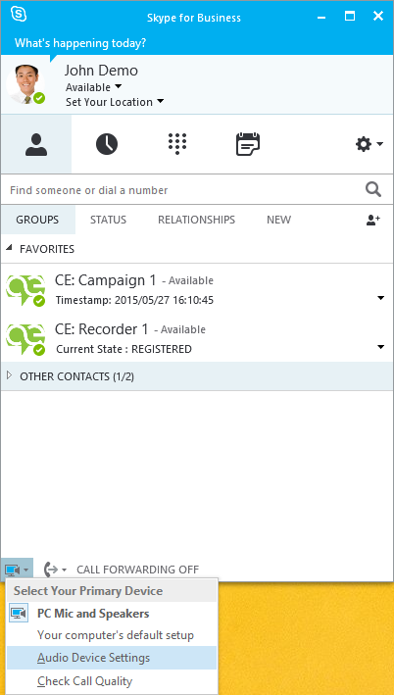Open the Set Your Location dropdown
Screen dimensions: 394x695
coord(115,102)
